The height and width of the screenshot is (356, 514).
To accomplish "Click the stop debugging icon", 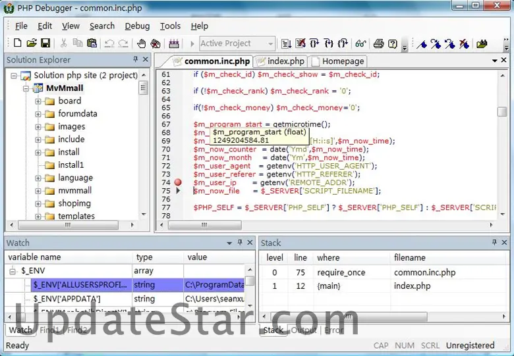I will (x=300, y=43).
